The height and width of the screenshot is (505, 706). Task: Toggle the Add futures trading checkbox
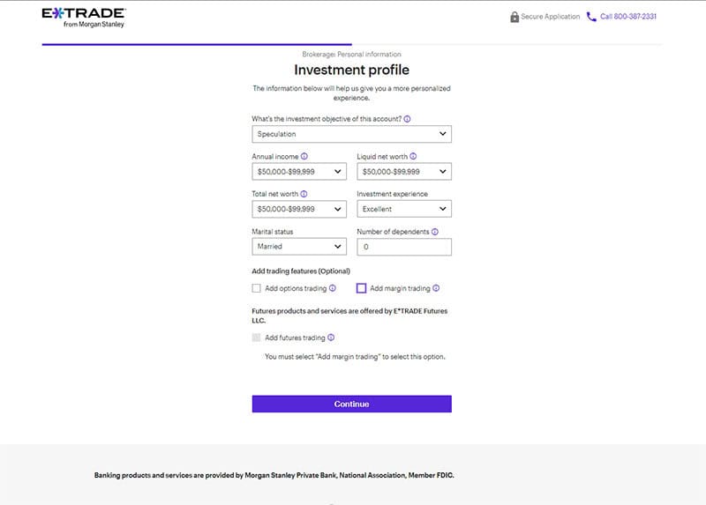(x=257, y=338)
